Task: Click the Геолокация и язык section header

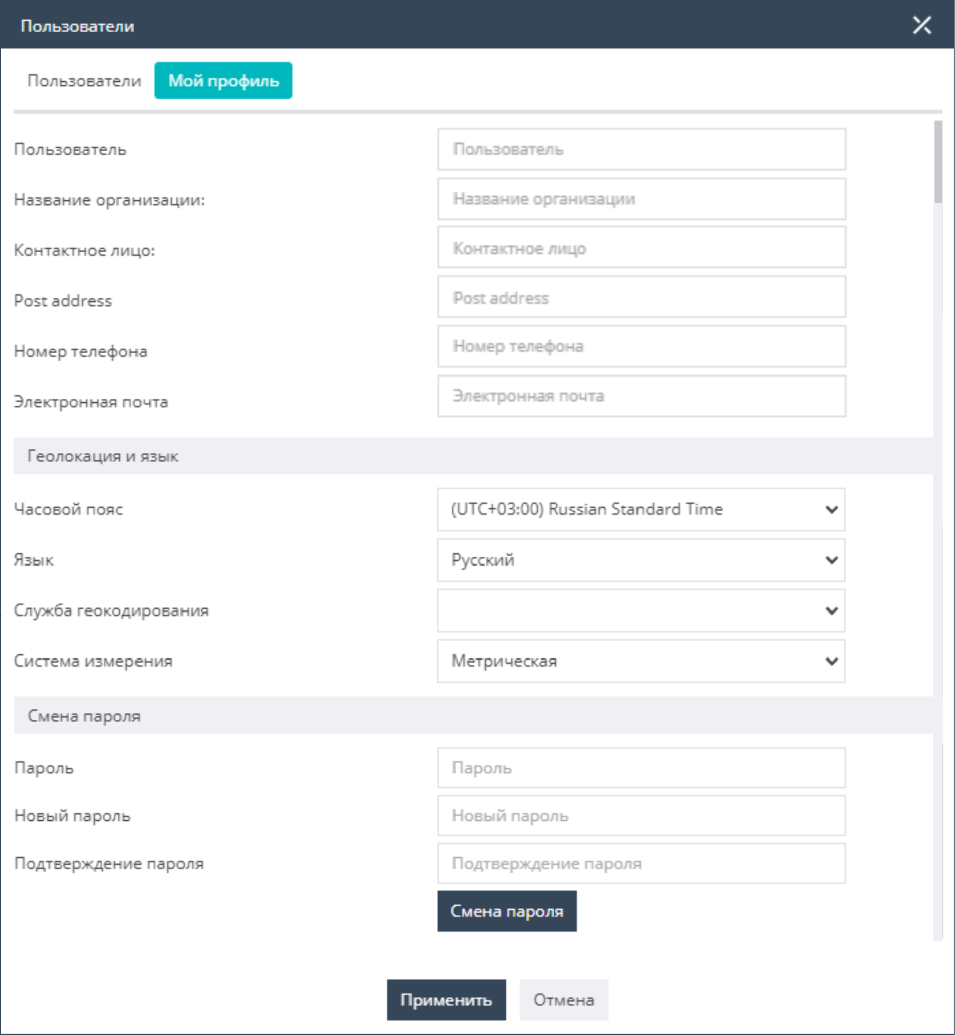Action: [473, 455]
